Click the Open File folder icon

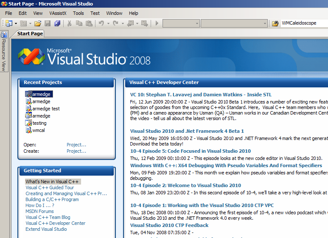[38, 23]
